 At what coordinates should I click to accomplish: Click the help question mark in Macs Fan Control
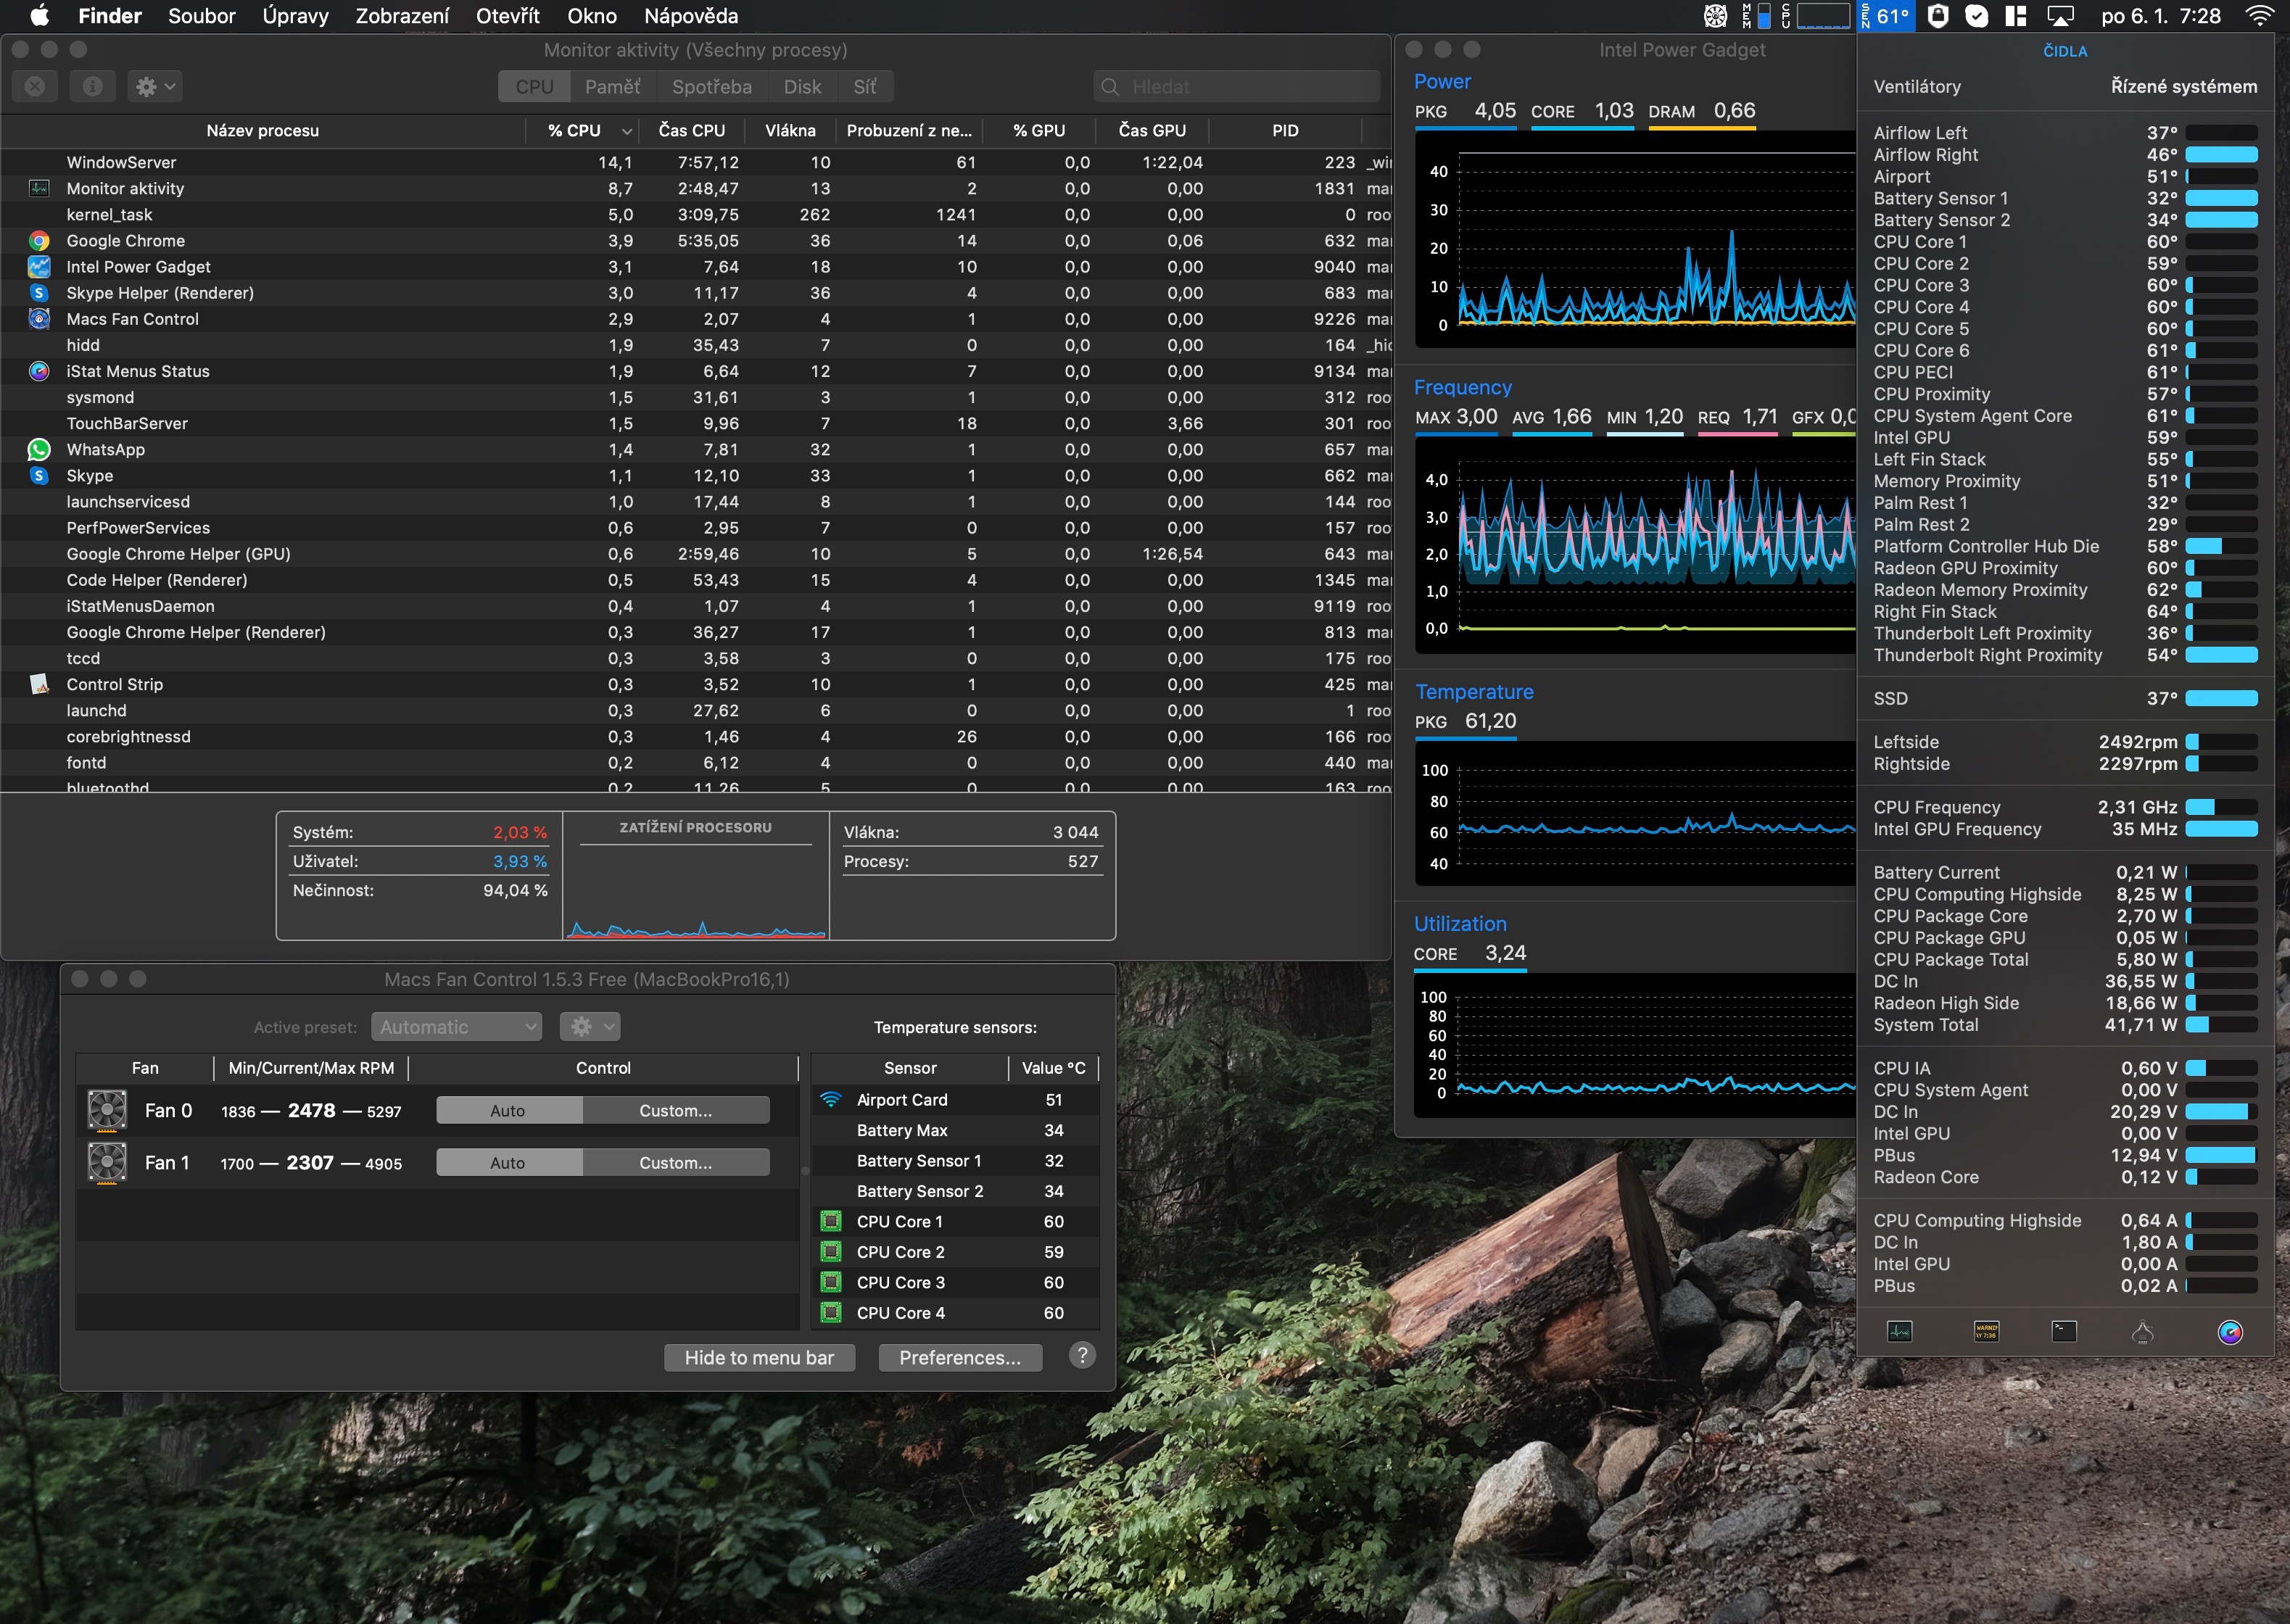coord(1081,1355)
